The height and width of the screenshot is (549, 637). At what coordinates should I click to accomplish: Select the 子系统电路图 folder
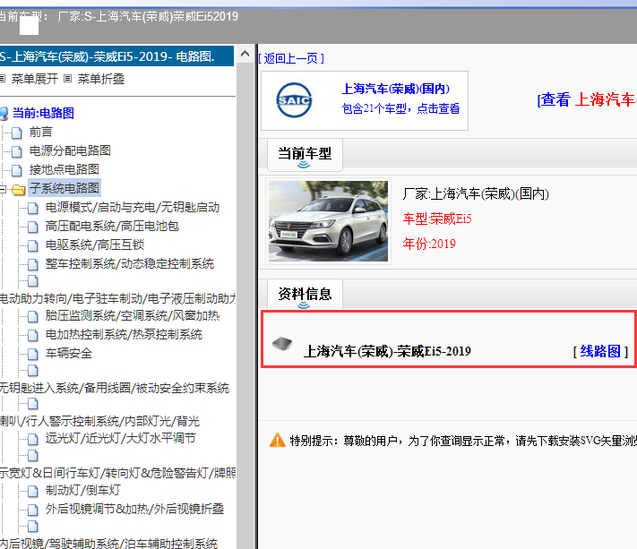(x=65, y=188)
